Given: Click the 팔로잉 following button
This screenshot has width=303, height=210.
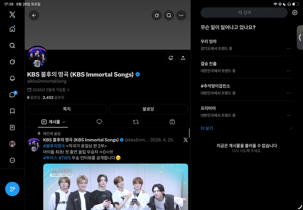Looking at the screenshot, I should coord(148,109).
